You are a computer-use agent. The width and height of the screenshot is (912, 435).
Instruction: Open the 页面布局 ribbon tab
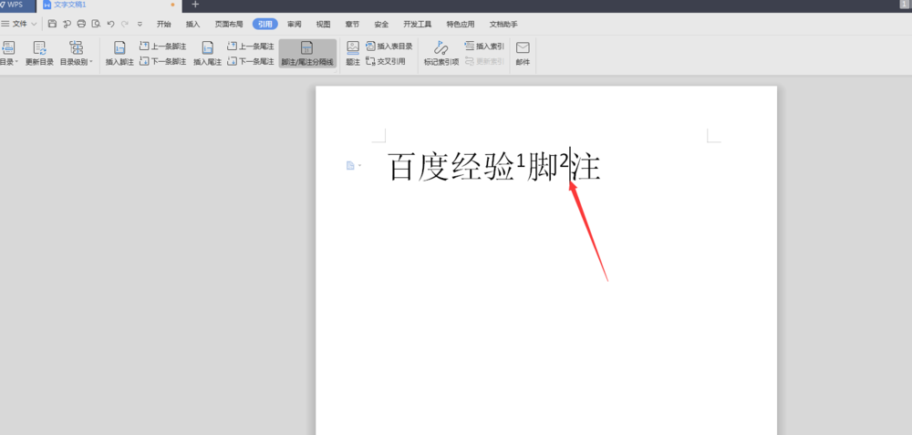229,25
